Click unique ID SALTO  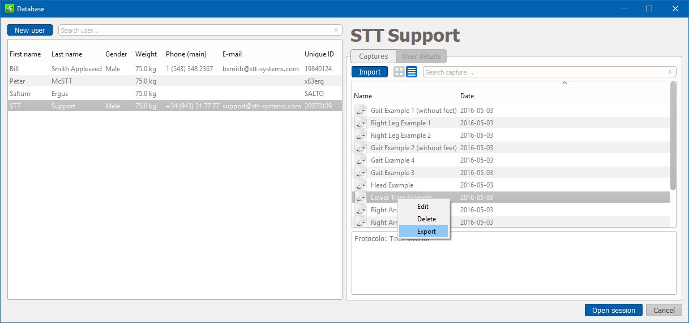(x=314, y=94)
